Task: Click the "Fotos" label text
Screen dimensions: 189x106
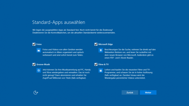Action: coord(39,44)
